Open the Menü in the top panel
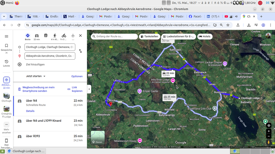Screen dimensions: 275x154 [7, 3]
